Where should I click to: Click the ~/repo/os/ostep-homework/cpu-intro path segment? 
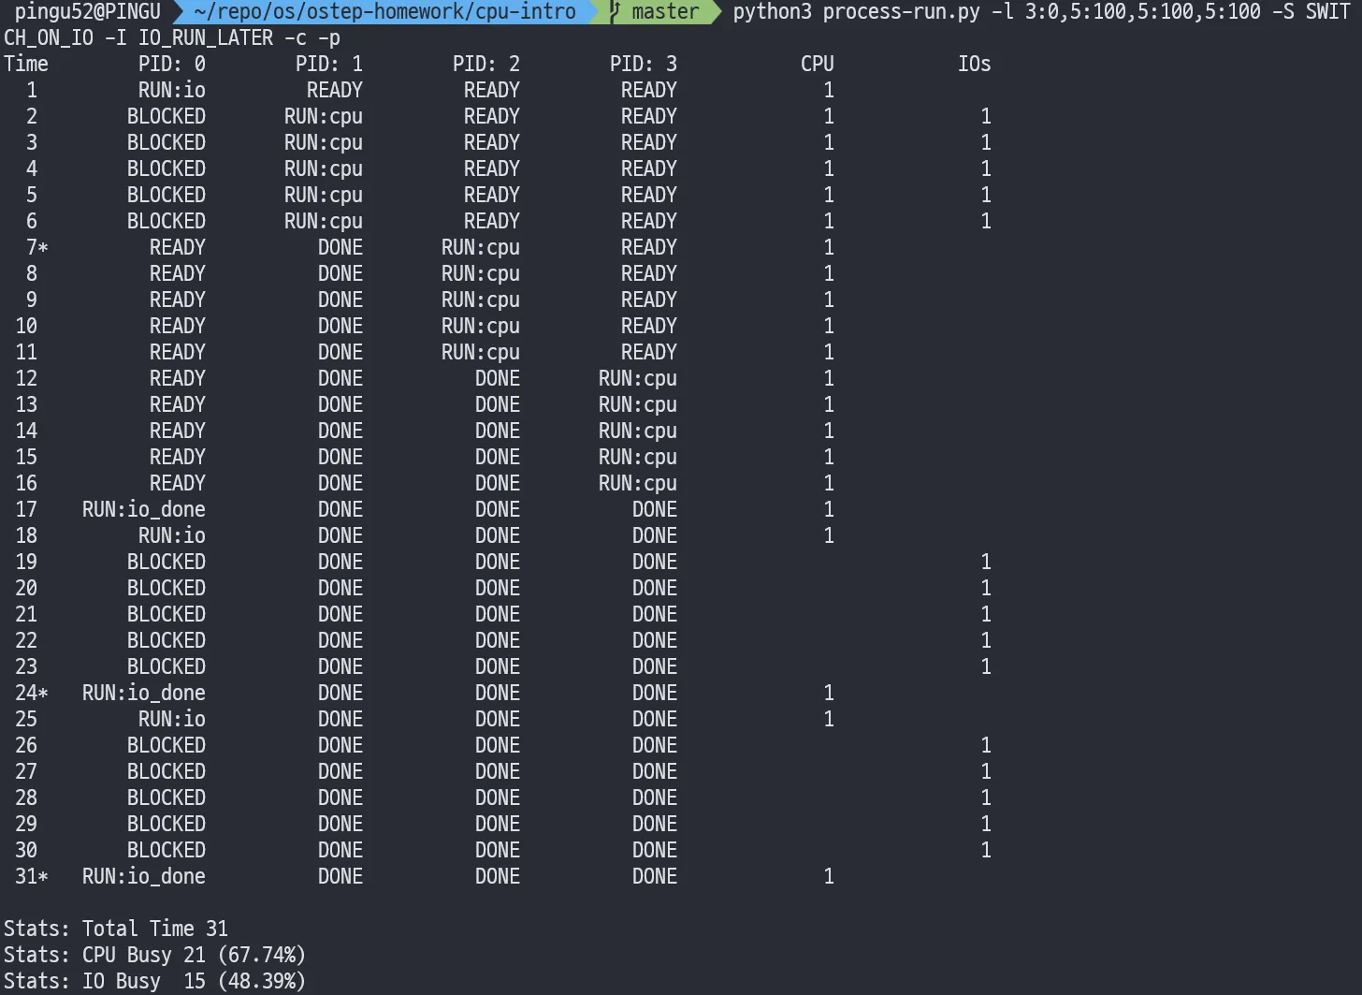pos(384,11)
